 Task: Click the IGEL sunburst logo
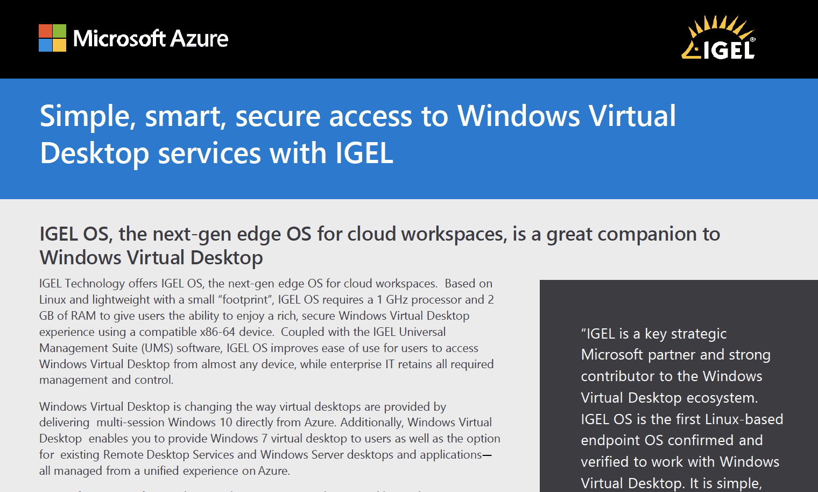click(x=718, y=37)
